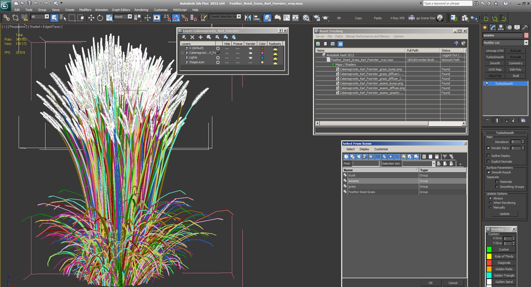Choose the Rectangular Selection Region tool
Screen dimensions: 531x287
(x=72, y=18)
